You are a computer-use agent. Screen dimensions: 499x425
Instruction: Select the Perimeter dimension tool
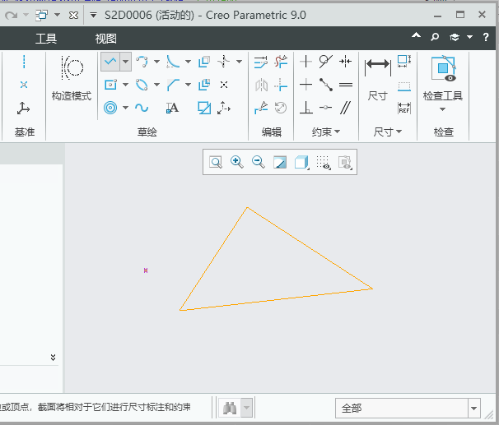tap(404, 62)
